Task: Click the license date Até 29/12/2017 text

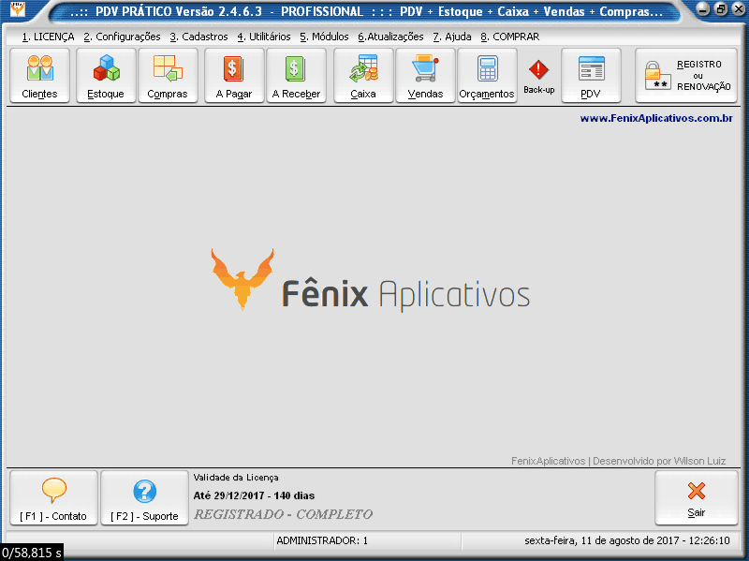Action: point(254,495)
